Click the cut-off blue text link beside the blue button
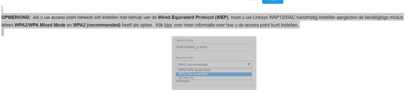This screenshot has height=94, width=410. [x=253, y=1]
